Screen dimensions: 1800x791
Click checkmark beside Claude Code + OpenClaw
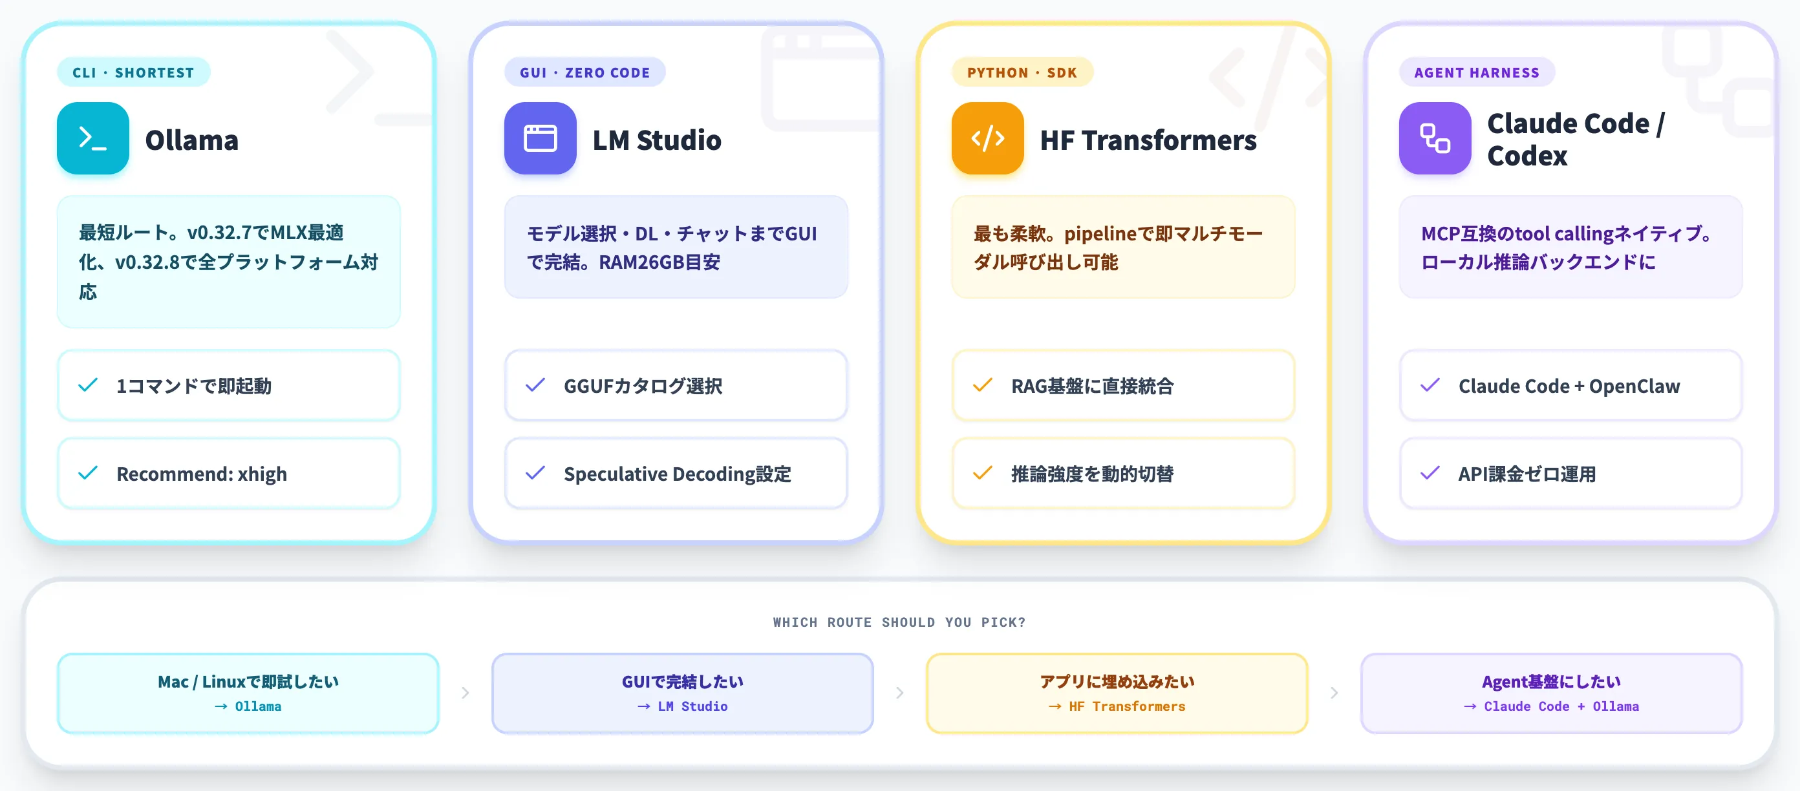tap(1430, 385)
